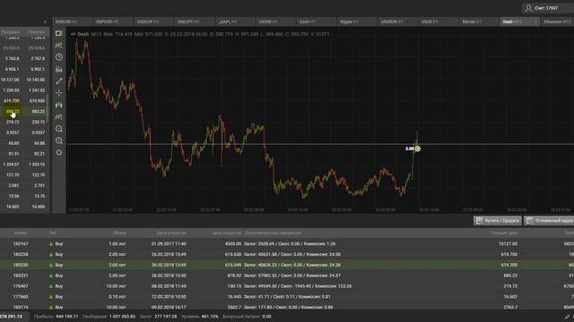
Task: Switch to the GBPUSD H1 tab
Action: [112, 21]
